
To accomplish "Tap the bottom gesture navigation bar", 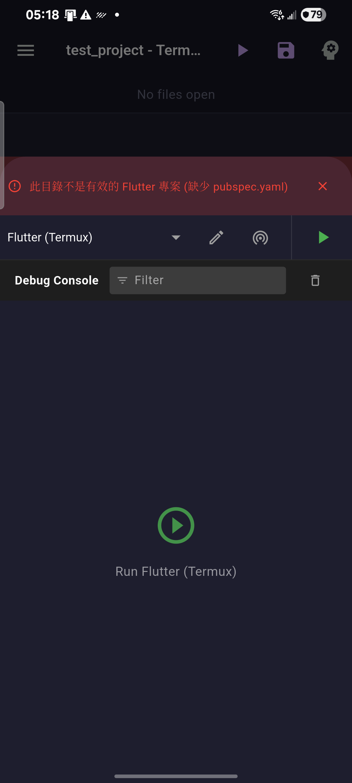I will (x=176, y=776).
